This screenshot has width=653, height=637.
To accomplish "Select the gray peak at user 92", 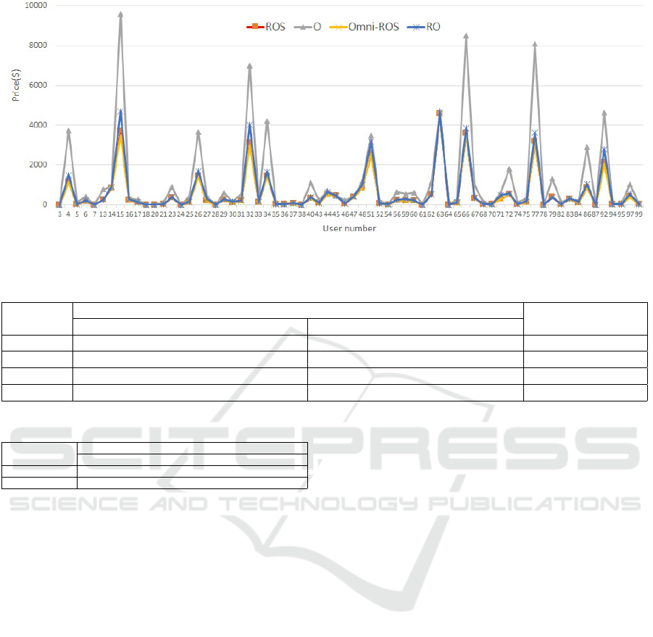I will [x=604, y=113].
